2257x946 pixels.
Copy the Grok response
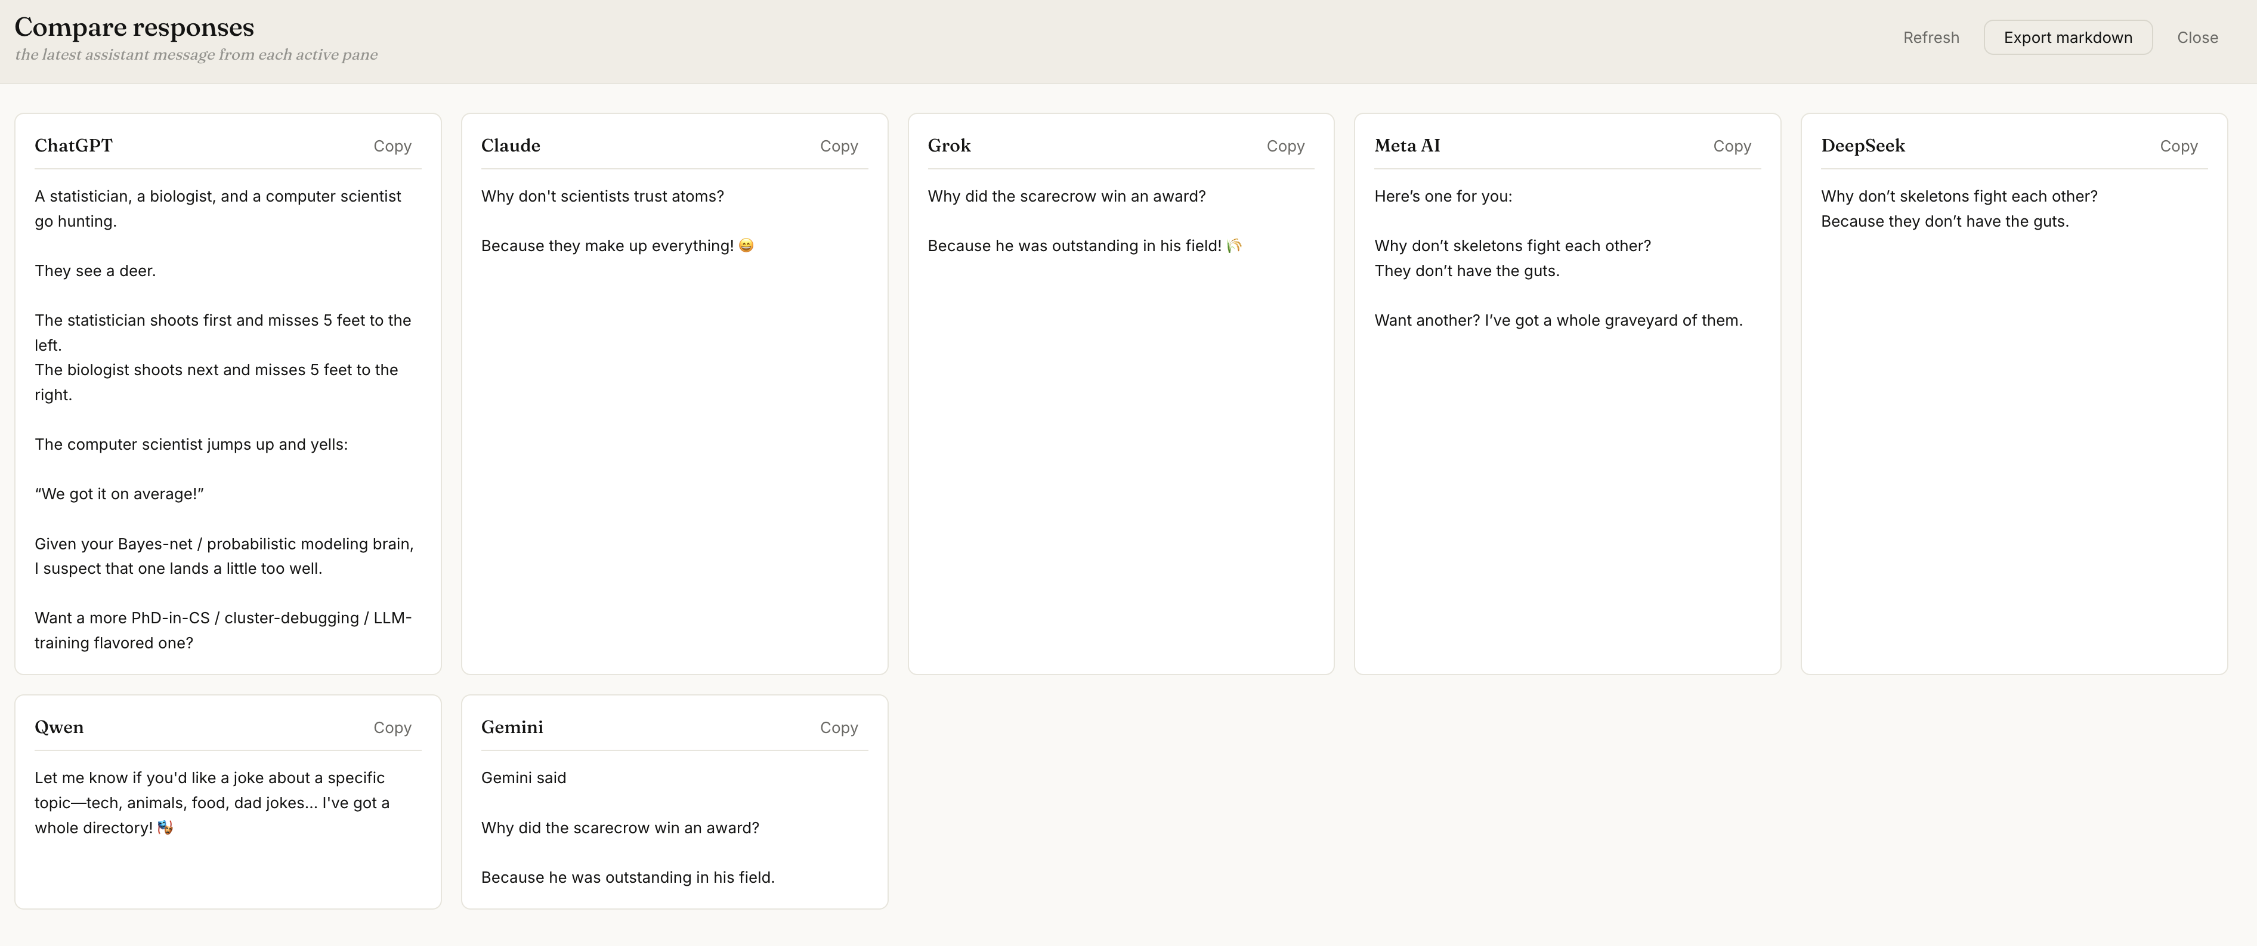click(1285, 146)
